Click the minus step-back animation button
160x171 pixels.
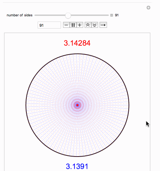pyautogui.click(x=66, y=25)
